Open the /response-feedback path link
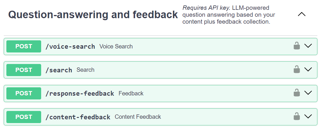Viewport: 322px width, 132px height. pos(80,93)
